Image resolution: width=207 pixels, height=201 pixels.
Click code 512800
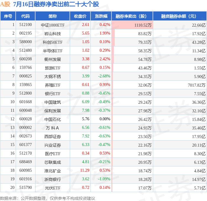tap(25, 93)
